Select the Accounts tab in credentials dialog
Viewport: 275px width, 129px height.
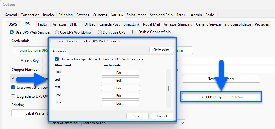[59, 51]
